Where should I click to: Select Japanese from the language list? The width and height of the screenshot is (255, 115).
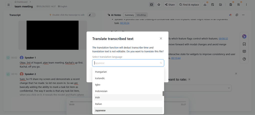coord(128,110)
